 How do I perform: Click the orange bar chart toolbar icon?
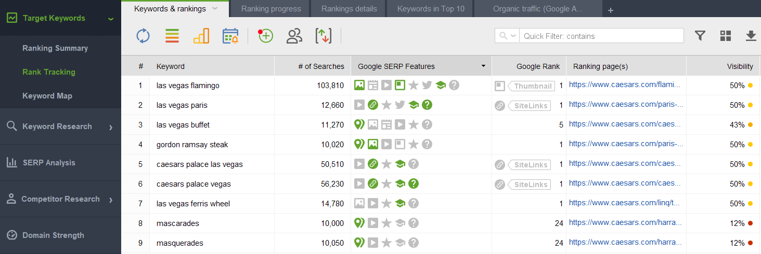201,36
